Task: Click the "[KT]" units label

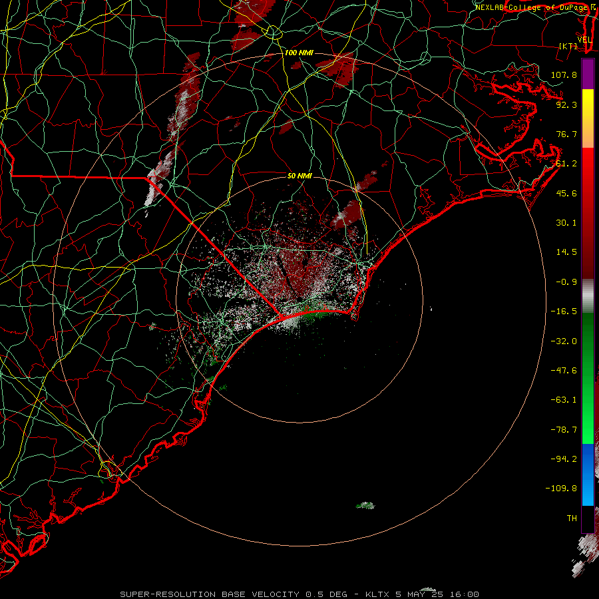Action: click(x=568, y=46)
